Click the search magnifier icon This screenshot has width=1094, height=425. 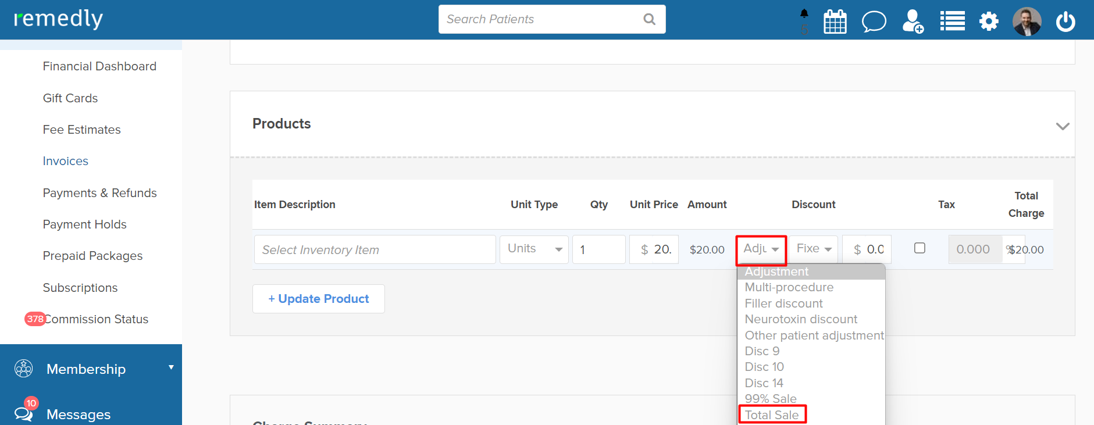(649, 19)
